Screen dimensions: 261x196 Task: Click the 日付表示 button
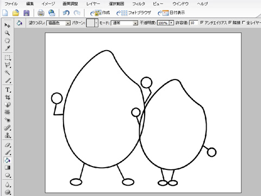click(171, 13)
